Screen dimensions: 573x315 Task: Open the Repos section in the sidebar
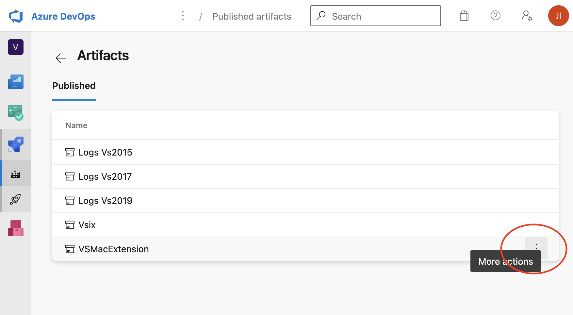[16, 144]
